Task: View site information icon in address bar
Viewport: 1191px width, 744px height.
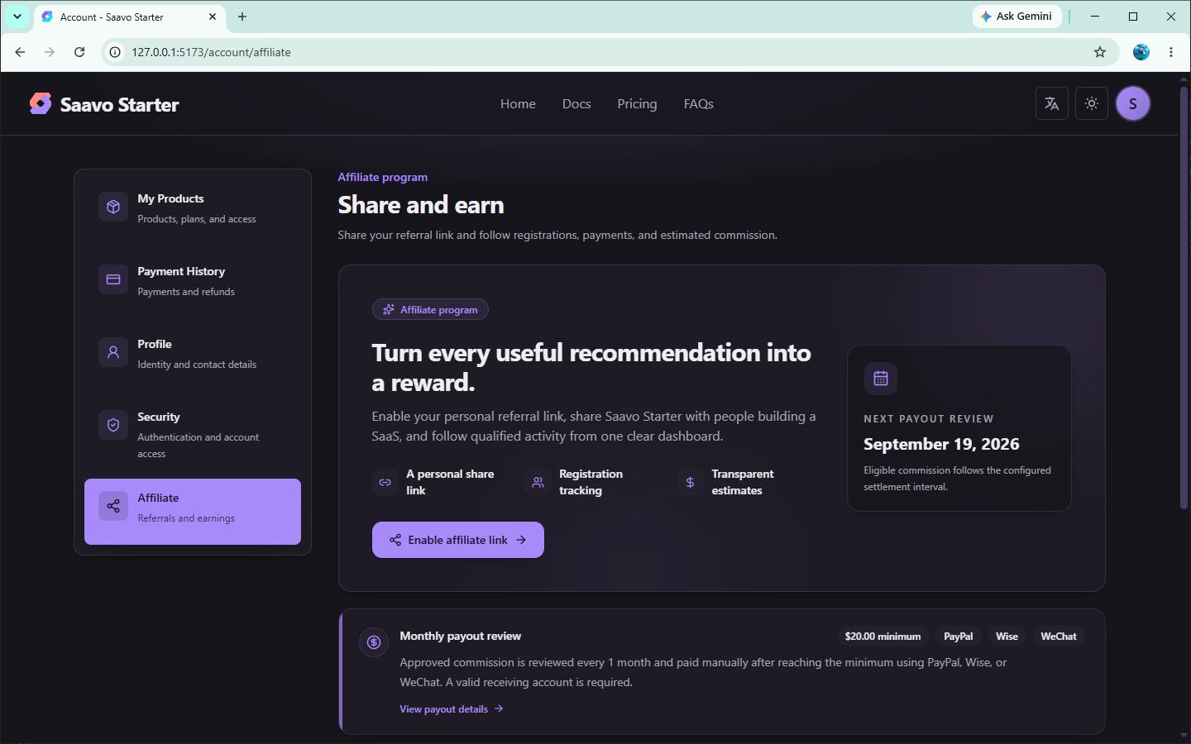Action: click(115, 52)
